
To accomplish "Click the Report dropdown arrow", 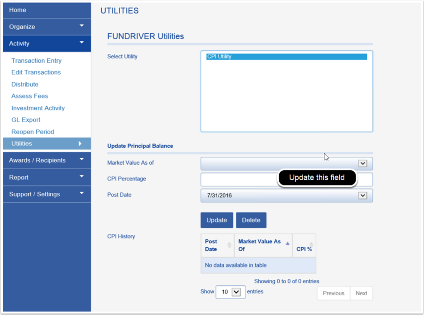I will pos(82,176).
